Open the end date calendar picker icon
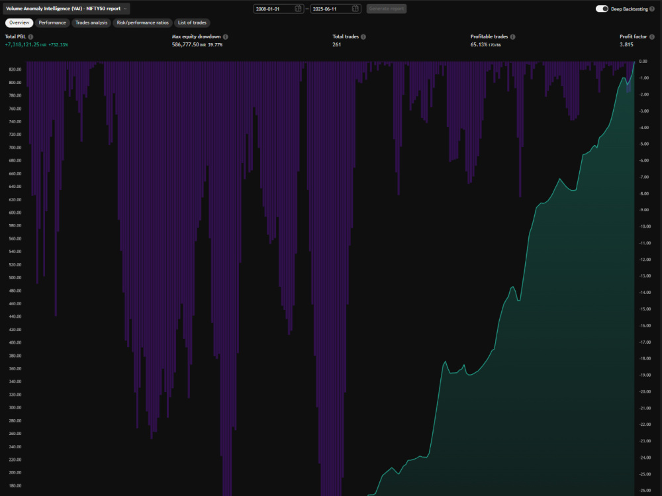 click(355, 9)
